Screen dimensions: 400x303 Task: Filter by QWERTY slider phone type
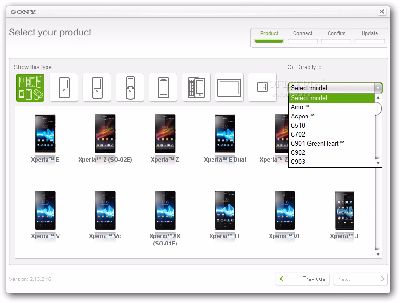click(x=196, y=87)
